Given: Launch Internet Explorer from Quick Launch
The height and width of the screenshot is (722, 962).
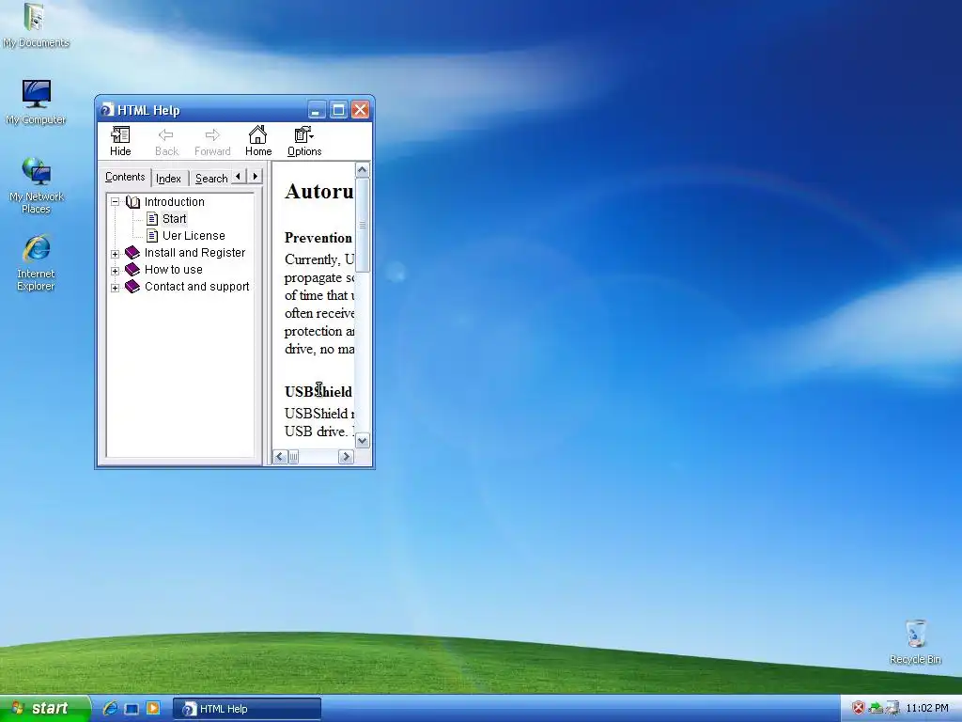Looking at the screenshot, I should [x=111, y=709].
